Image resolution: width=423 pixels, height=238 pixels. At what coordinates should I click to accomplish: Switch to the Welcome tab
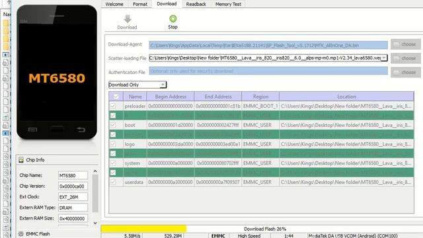114,4
